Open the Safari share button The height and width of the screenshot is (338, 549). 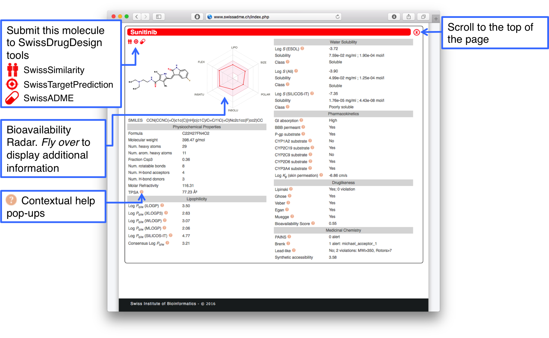409,16
